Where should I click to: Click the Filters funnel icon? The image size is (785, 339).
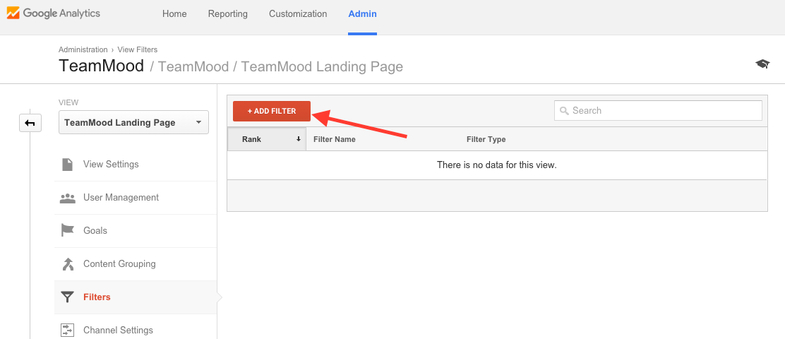click(67, 297)
